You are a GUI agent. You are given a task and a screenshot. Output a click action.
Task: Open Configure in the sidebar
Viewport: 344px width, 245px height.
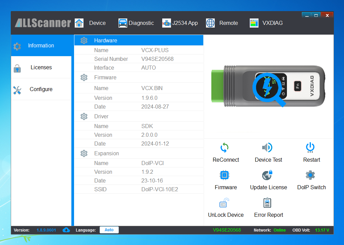click(41, 89)
